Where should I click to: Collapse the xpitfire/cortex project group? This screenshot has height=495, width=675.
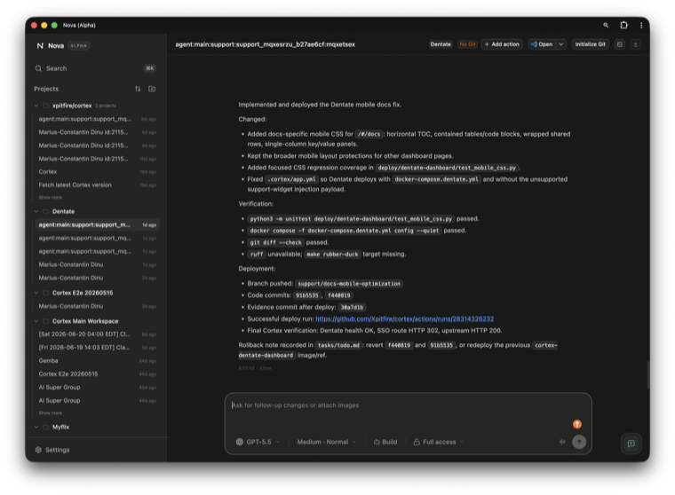pos(36,106)
